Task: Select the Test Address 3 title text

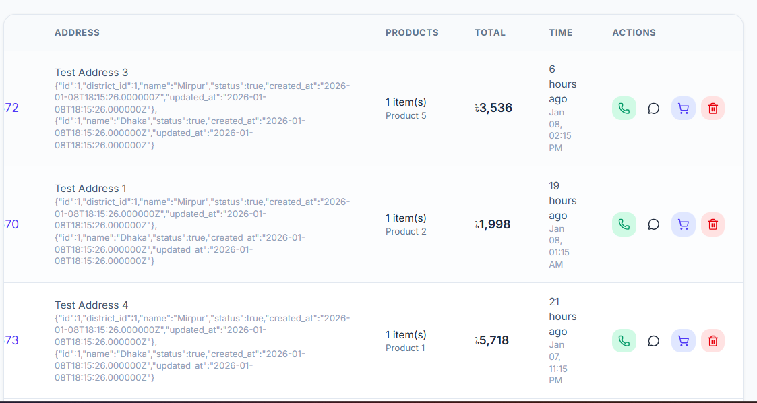Action: (91, 73)
